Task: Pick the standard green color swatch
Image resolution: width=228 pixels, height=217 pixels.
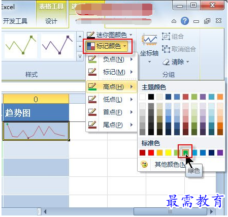Action: [185, 152]
